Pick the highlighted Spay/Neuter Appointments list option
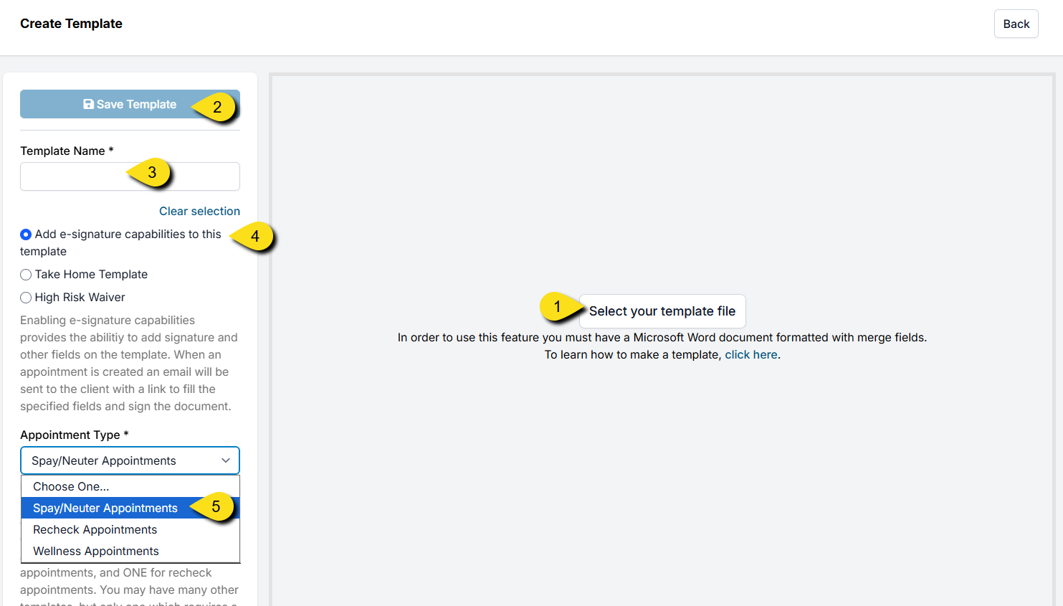The height and width of the screenshot is (606, 1063). coord(105,508)
